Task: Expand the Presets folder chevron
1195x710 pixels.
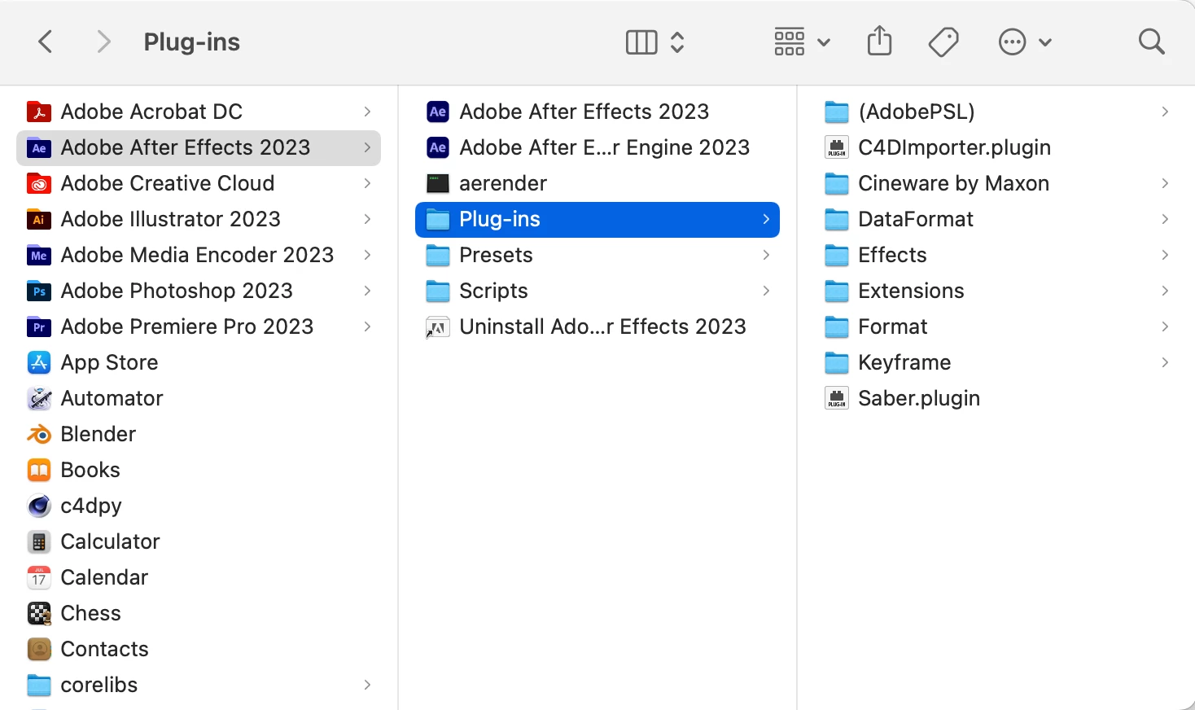Action: tap(766, 255)
